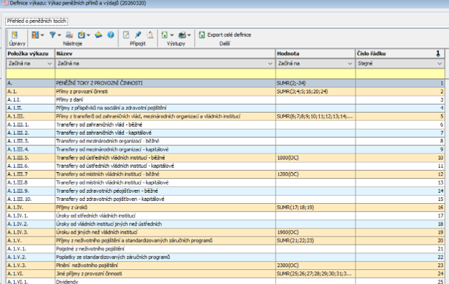Click the printer icon in Výstupy
This screenshot has height=284, width=449.
182,35
